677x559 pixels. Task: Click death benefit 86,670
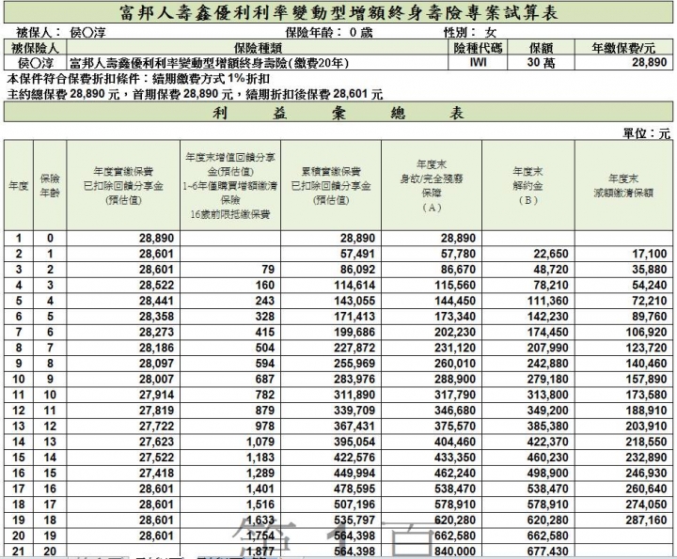coord(458,270)
